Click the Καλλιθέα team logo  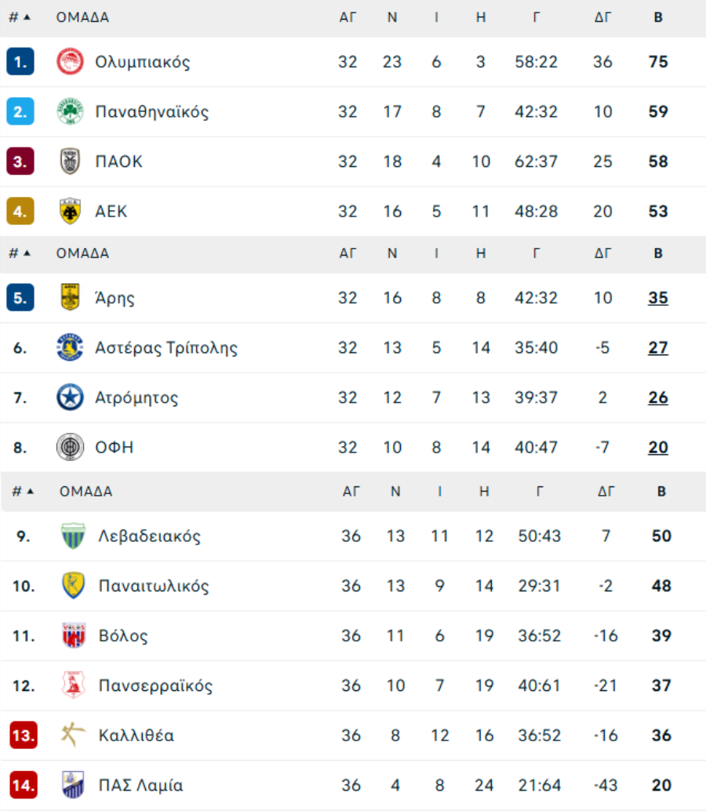point(73,735)
